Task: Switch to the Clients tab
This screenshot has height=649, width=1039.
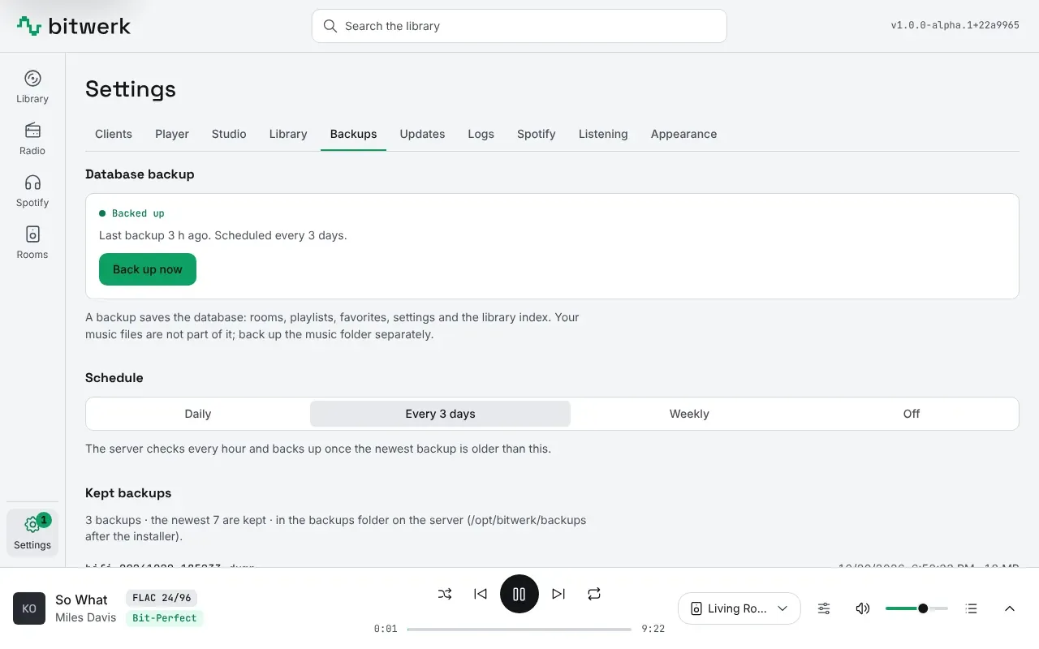Action: [x=114, y=134]
